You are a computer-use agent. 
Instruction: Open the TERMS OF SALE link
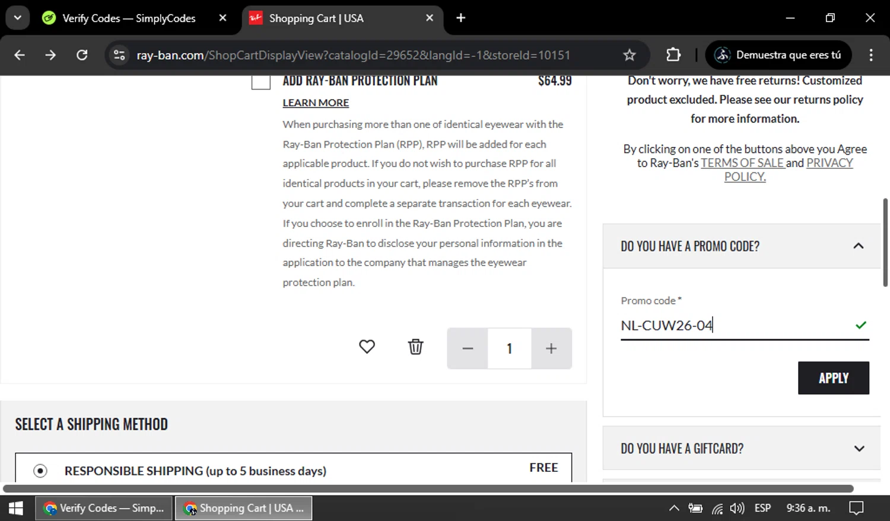click(x=743, y=163)
